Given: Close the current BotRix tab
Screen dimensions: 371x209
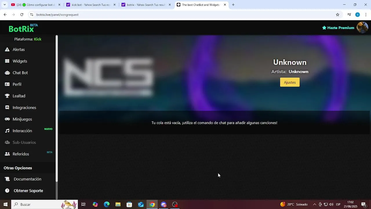Looking at the screenshot, I should click(225, 5).
